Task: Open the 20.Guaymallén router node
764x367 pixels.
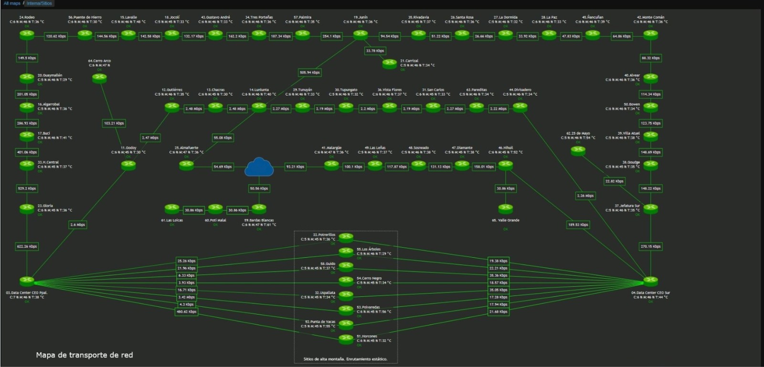Action: click(27, 78)
